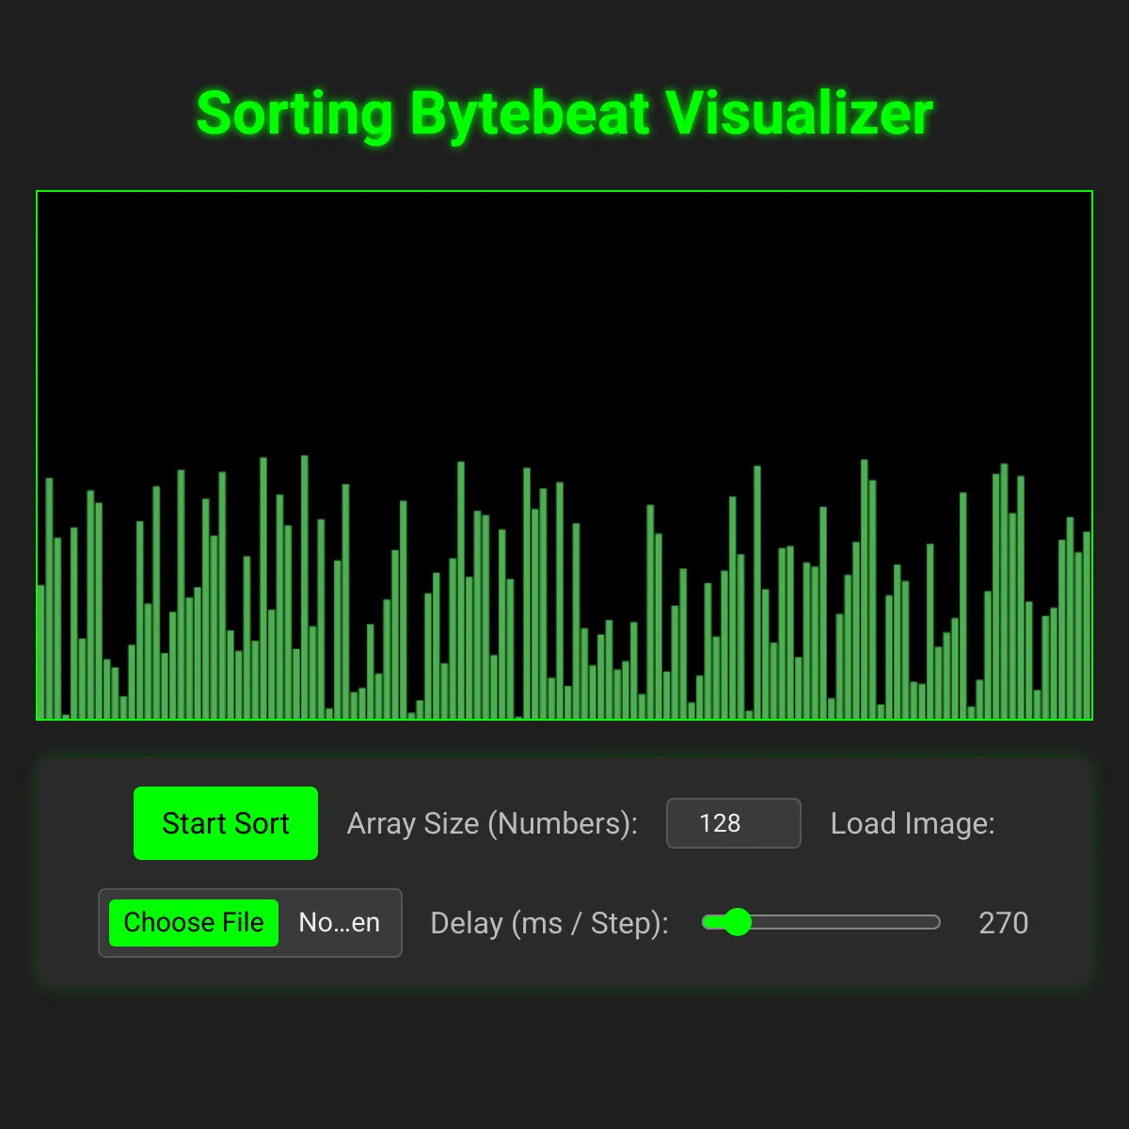Click the leftmost green bar in the chart
The width and height of the screenshot is (1129, 1129).
40,649
